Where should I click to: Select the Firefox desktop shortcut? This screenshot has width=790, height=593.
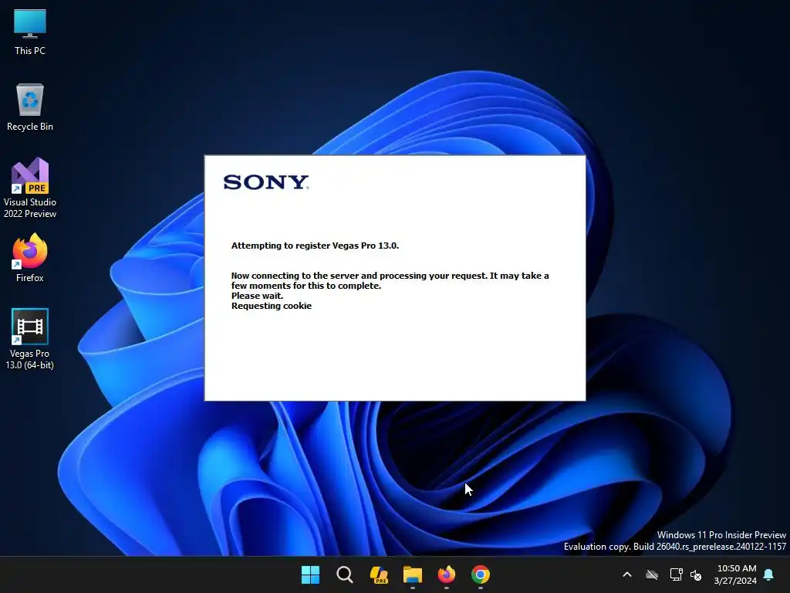(30, 258)
